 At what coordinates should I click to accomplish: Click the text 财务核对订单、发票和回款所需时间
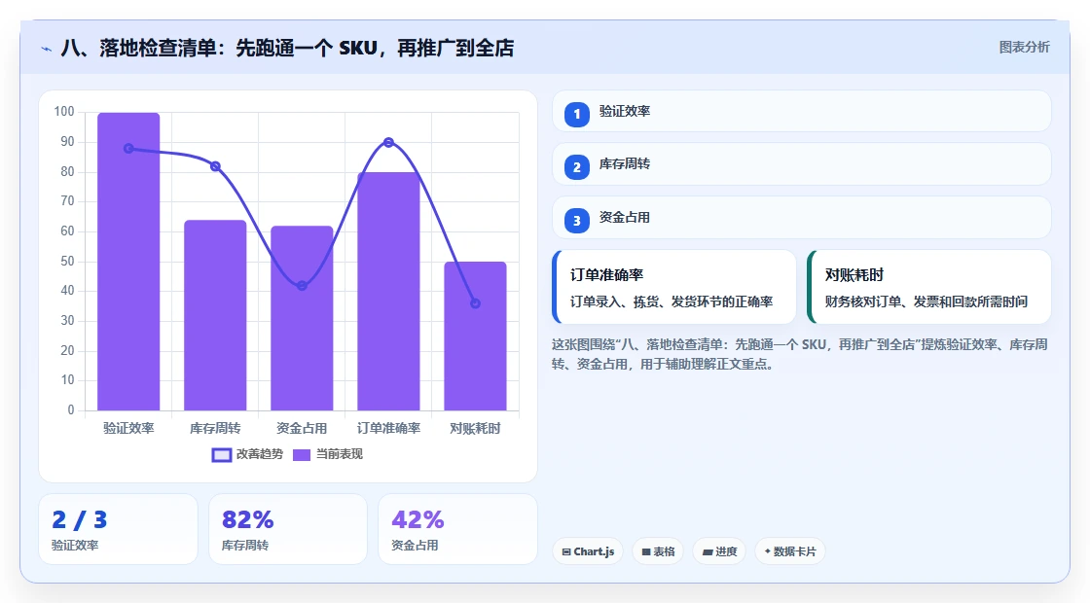click(926, 301)
